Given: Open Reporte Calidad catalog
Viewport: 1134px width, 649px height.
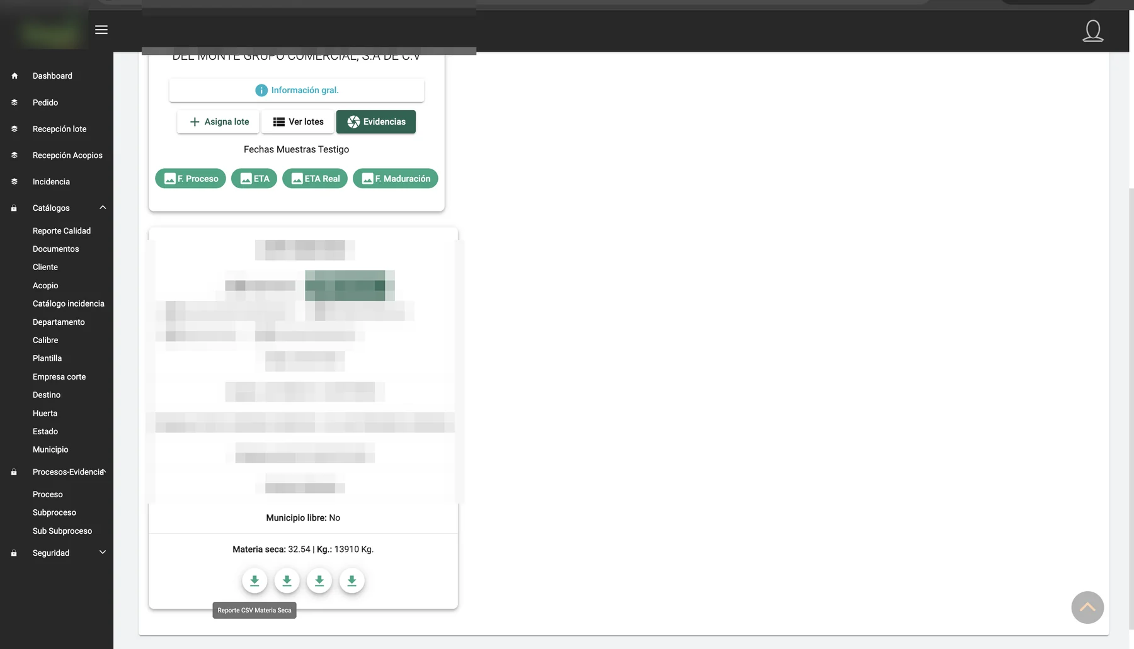Looking at the screenshot, I should (62, 231).
